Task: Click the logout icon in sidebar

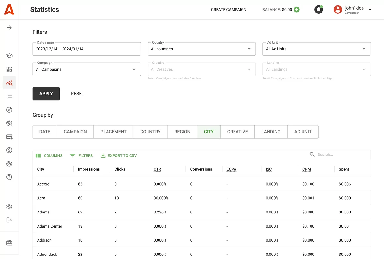Action: [x=9, y=220]
